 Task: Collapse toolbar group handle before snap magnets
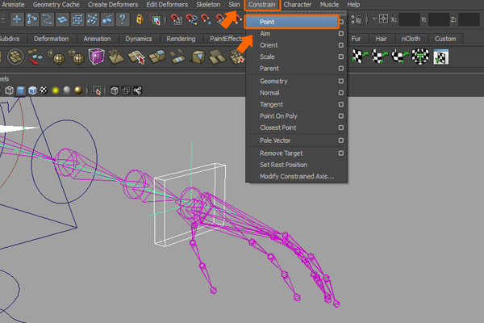click(165, 19)
